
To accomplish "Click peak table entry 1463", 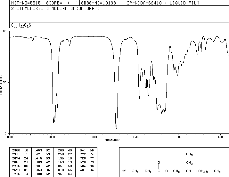I will pos(38,150).
